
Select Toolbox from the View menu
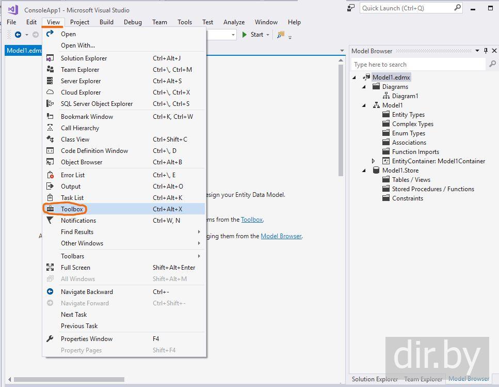click(72, 209)
